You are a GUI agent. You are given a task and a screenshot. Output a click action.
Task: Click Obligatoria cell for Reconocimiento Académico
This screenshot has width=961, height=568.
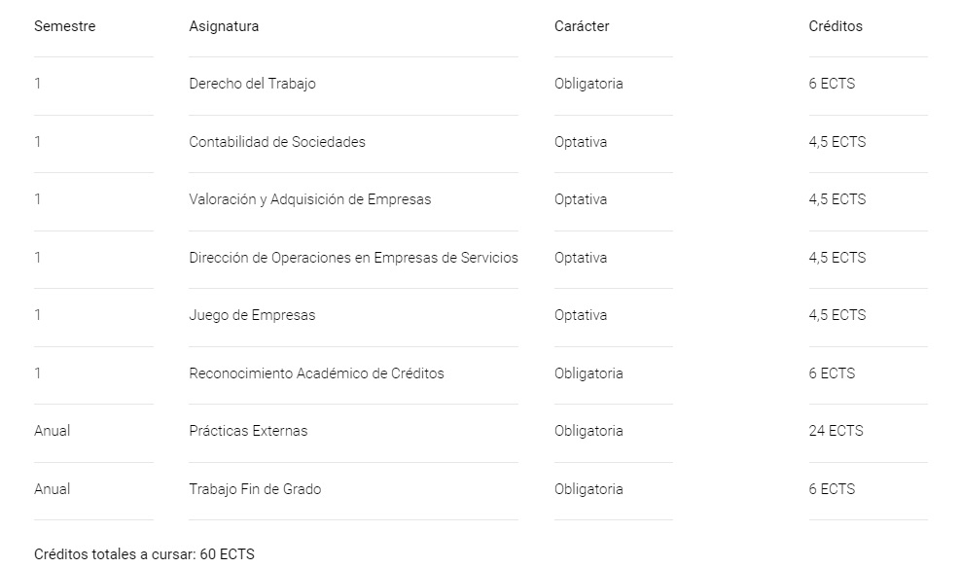[588, 373]
